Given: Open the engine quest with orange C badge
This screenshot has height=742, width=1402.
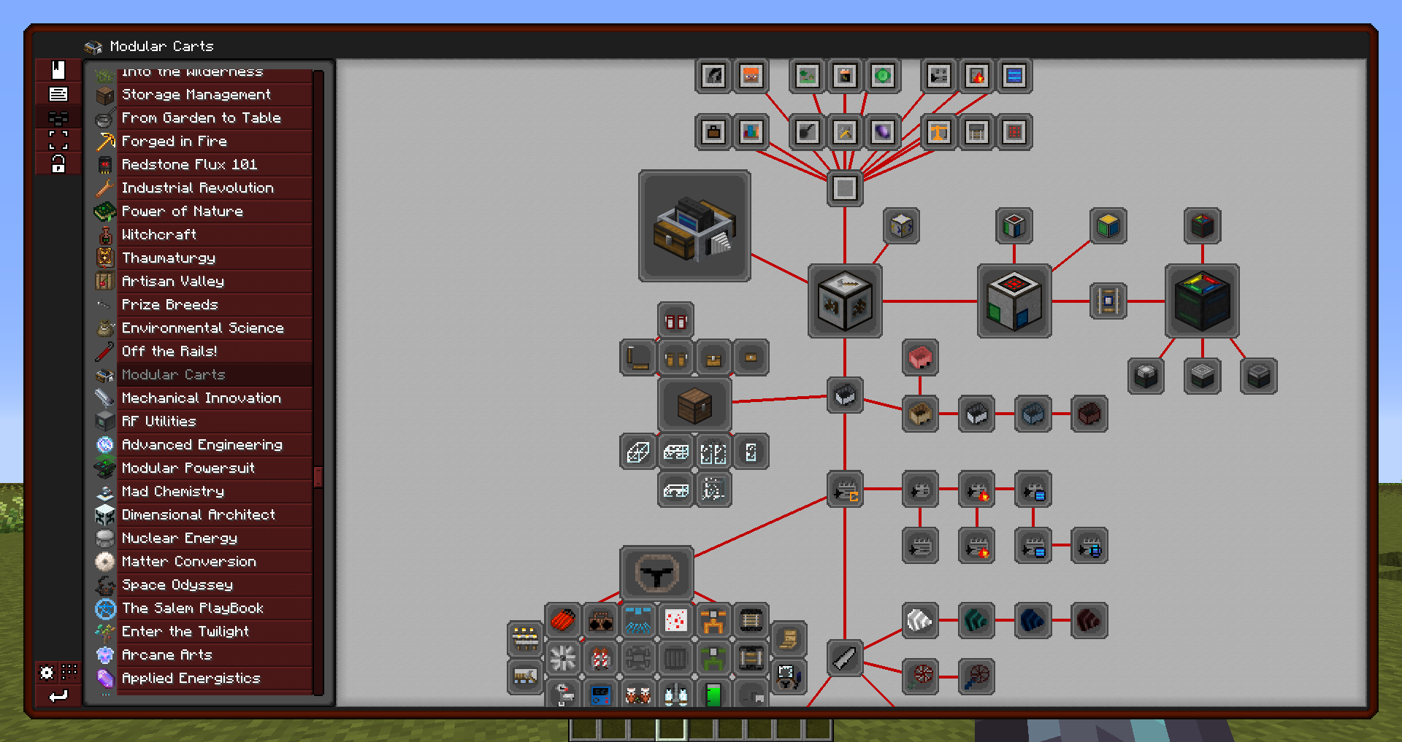Looking at the screenshot, I should coord(845,490).
